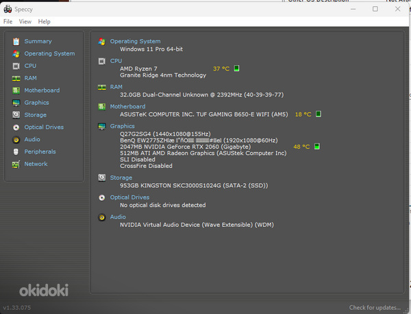Click the Motherboard heading link in summary
The width and height of the screenshot is (411, 314).
127,106
